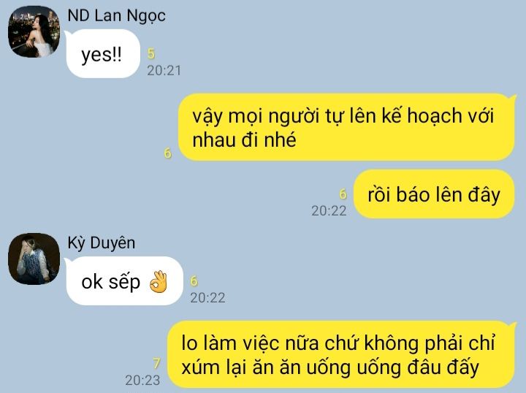The width and height of the screenshot is (526, 393).
Task: Tap read count 6 beside kế hoạch message
Action: click(x=168, y=153)
